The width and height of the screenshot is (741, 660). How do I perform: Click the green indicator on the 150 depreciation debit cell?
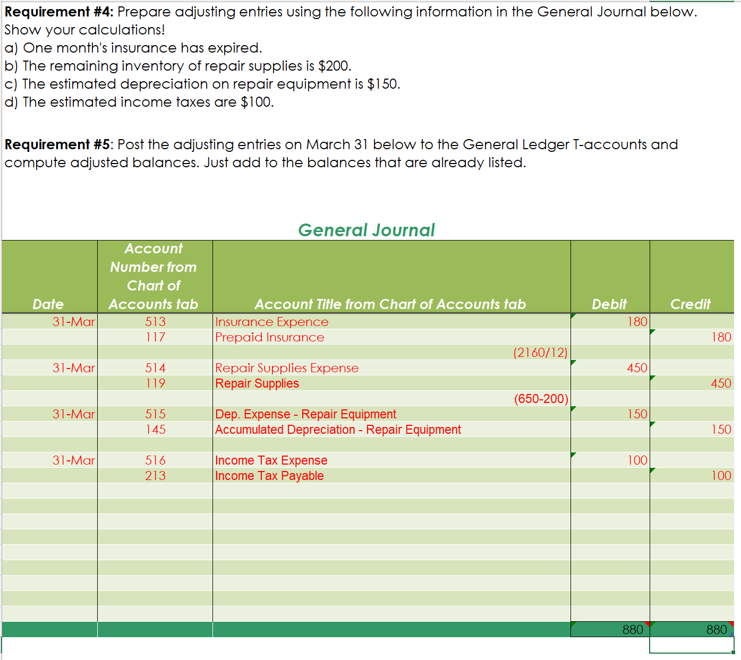(573, 408)
